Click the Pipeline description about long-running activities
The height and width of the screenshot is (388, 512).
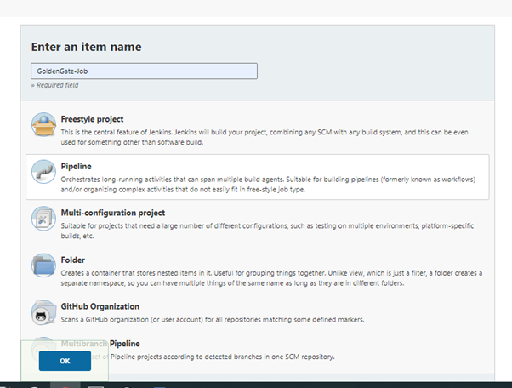(268, 184)
